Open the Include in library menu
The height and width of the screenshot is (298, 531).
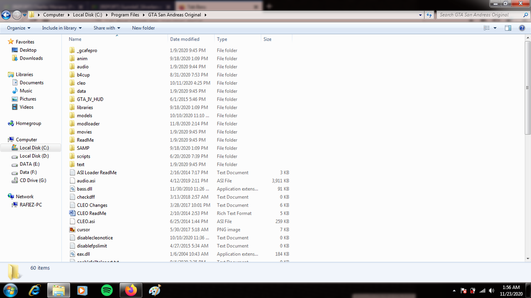coord(62,28)
